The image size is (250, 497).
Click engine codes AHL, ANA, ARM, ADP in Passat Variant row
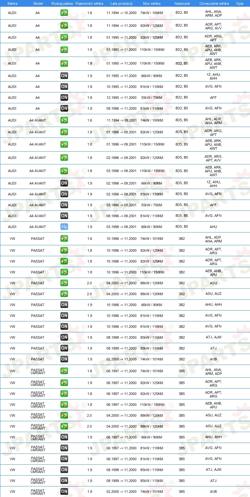[x=213, y=372]
